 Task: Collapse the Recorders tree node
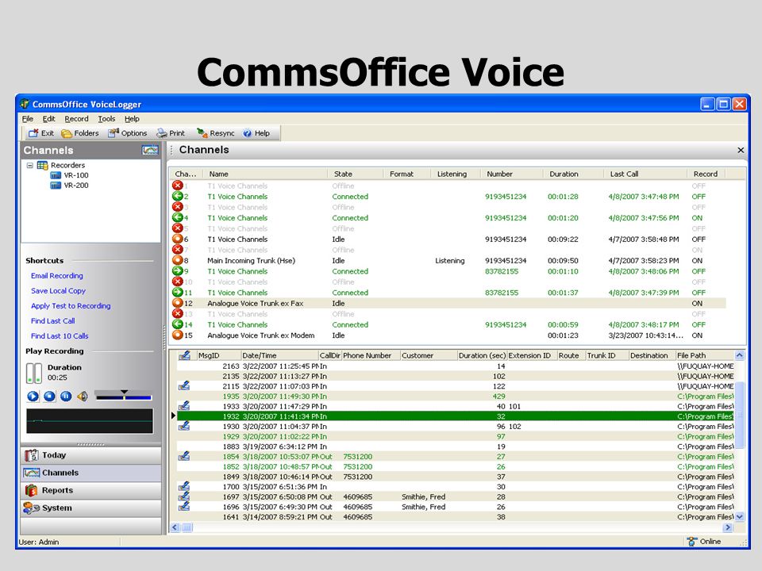coord(29,165)
